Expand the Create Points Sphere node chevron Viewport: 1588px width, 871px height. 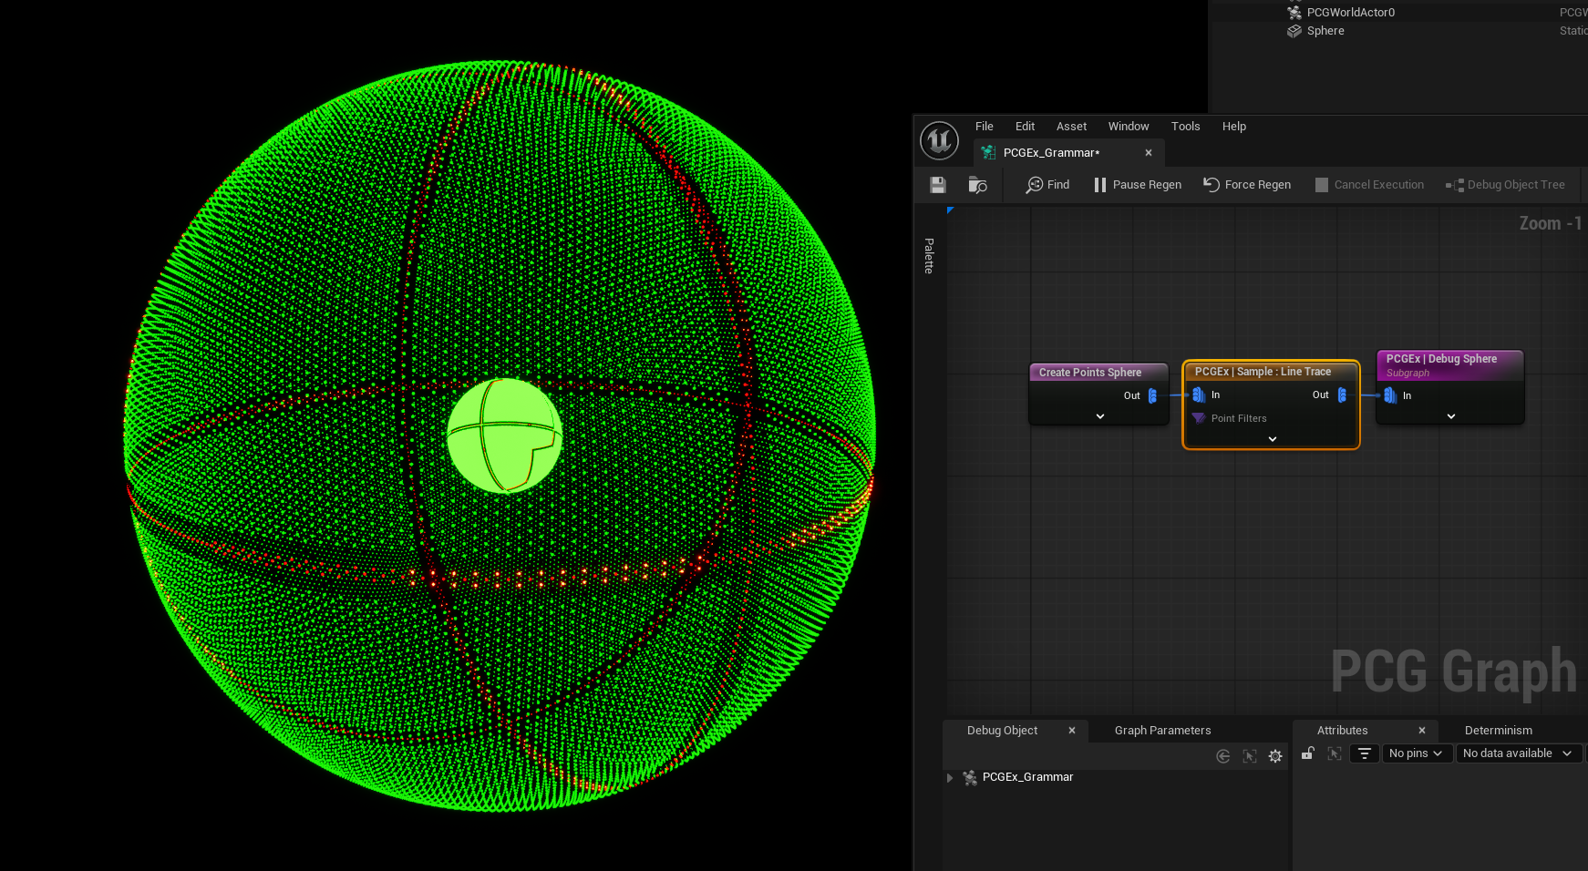[x=1100, y=416]
